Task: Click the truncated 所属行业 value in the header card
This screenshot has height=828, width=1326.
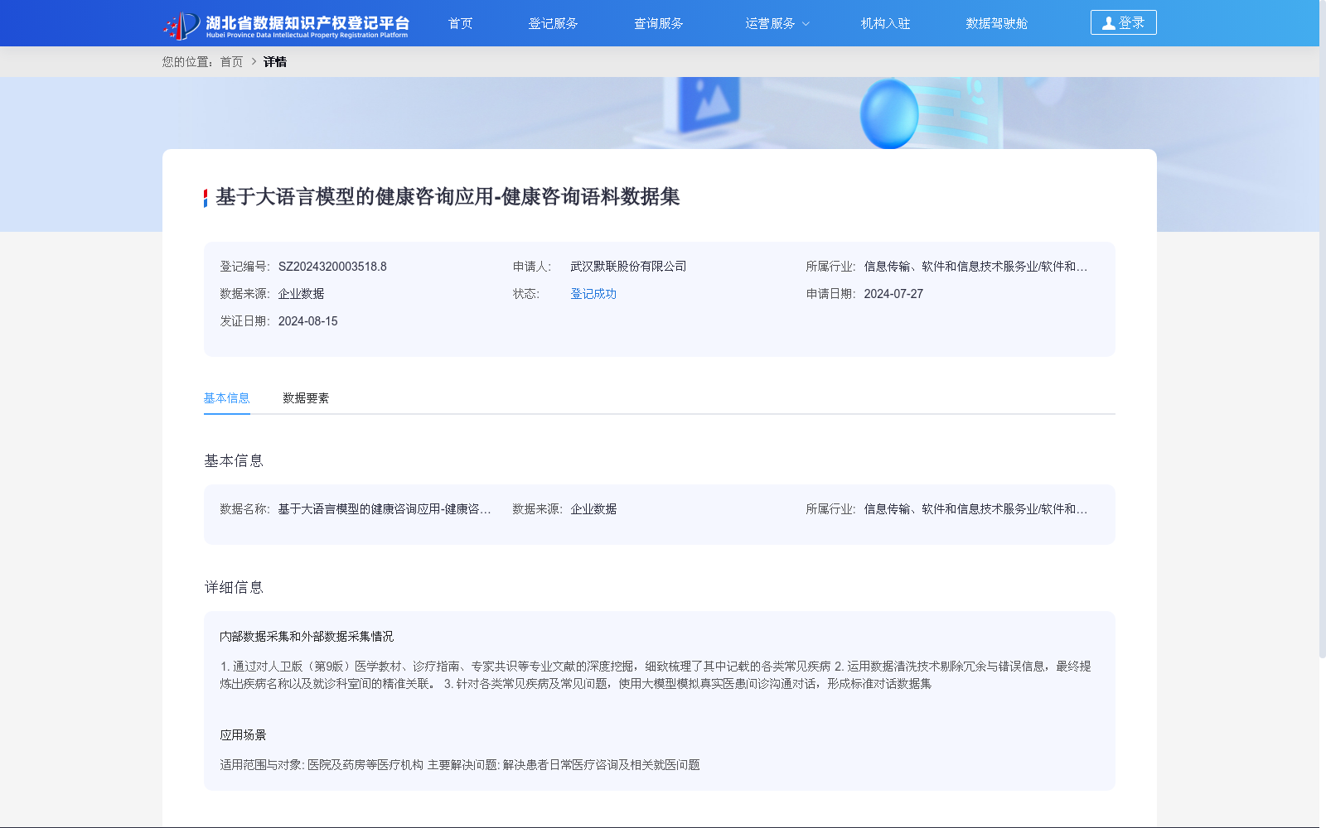Action: point(975,267)
